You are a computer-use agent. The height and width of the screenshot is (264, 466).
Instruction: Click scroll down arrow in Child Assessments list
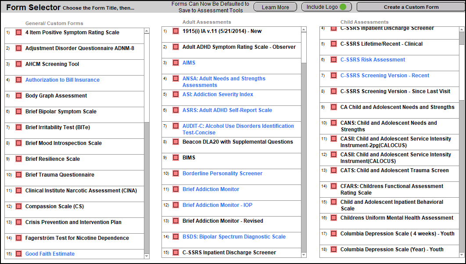coord(462,255)
